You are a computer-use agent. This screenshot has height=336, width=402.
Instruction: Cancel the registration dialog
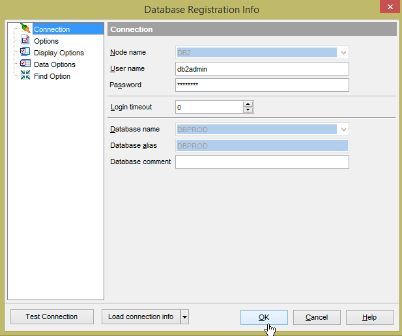point(317,317)
